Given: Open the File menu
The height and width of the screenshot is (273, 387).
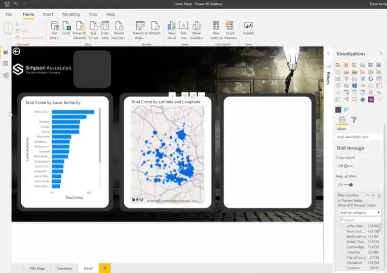Looking at the screenshot, I should (x=9, y=14).
